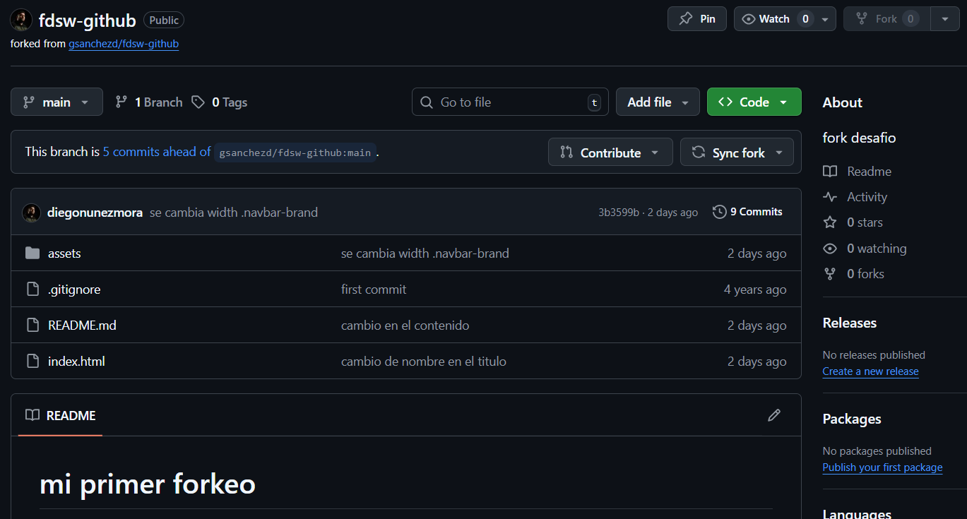Select the README tab

[61, 416]
